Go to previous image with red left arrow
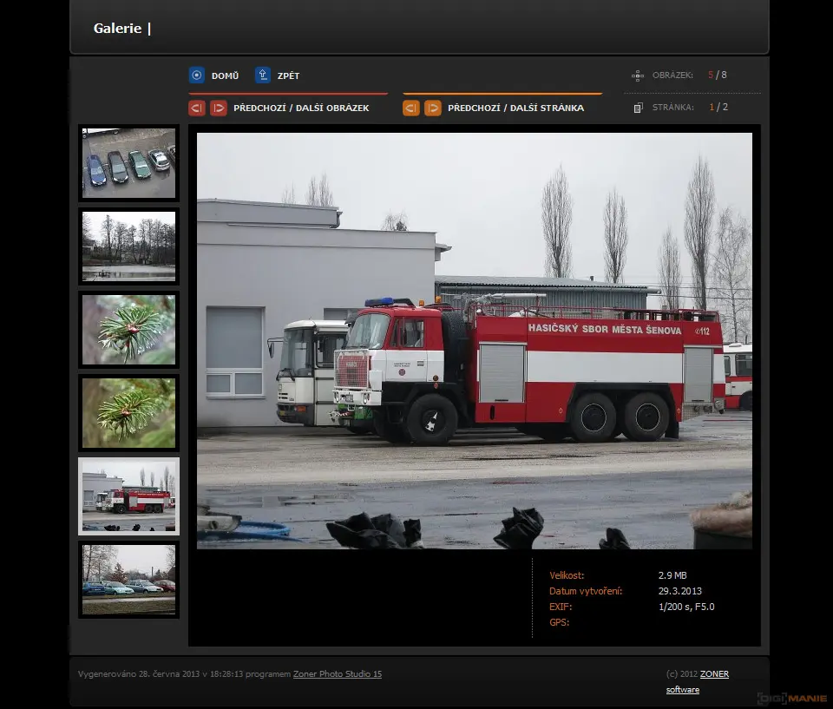The image size is (833, 709). 197,108
